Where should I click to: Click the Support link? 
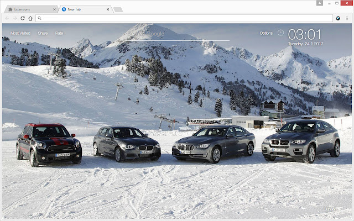click(330, 209)
